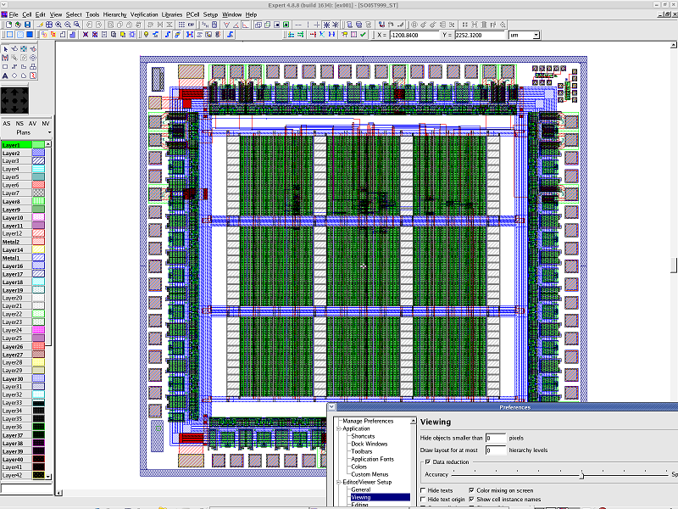Click the Zoom Out magnifier icon
This screenshot has width=678, height=509.
[x=68, y=25]
